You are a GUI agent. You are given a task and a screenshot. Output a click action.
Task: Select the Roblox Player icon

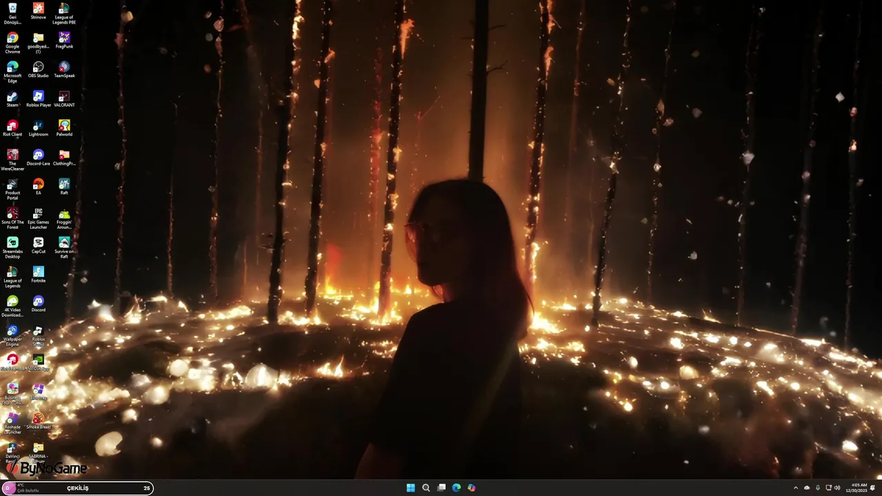[38, 99]
